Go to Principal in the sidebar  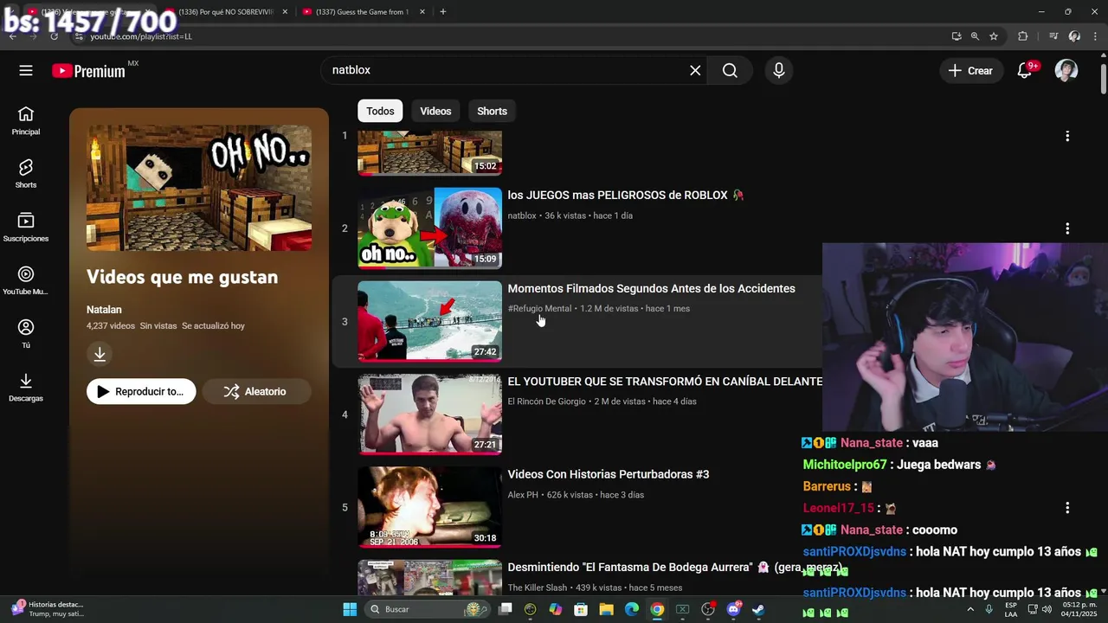click(26, 121)
